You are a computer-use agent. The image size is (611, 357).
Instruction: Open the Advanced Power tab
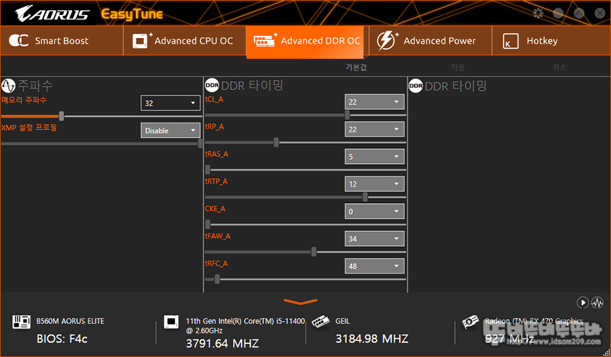[x=430, y=41]
